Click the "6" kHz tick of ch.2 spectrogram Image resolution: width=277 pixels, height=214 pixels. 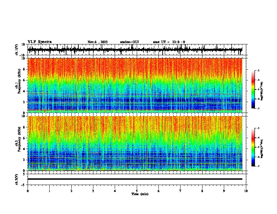click(24, 138)
